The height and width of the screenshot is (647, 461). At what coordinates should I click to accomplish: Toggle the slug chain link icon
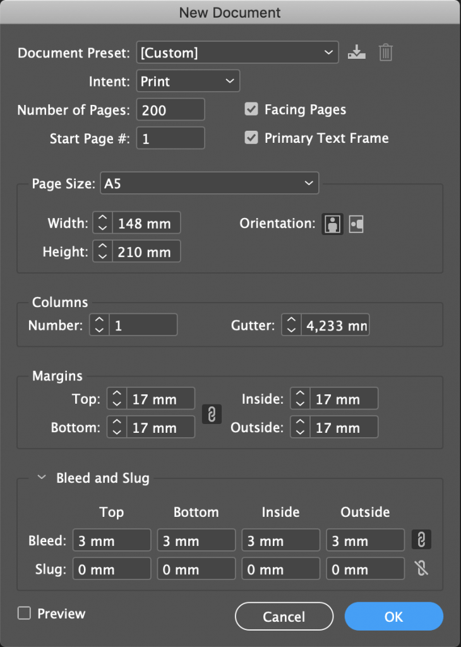tap(422, 569)
